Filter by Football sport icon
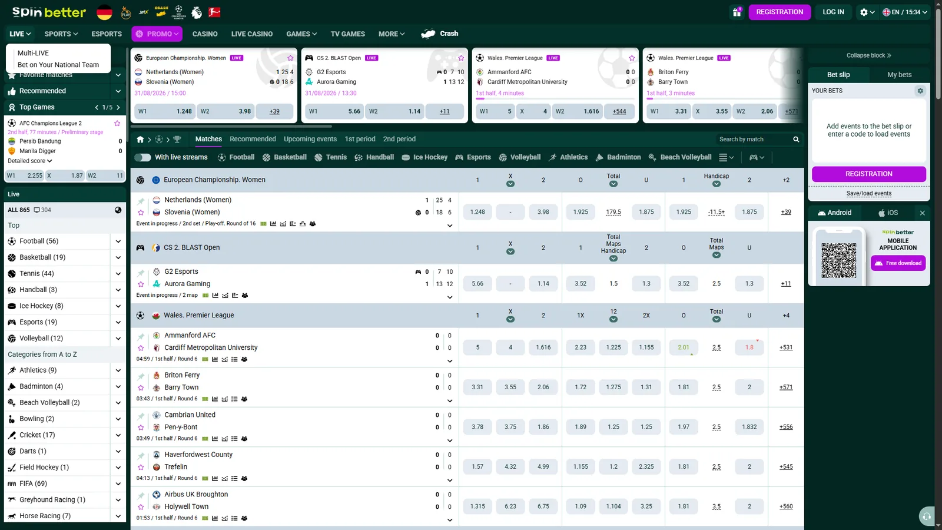942x530 pixels. pyautogui.click(x=221, y=157)
